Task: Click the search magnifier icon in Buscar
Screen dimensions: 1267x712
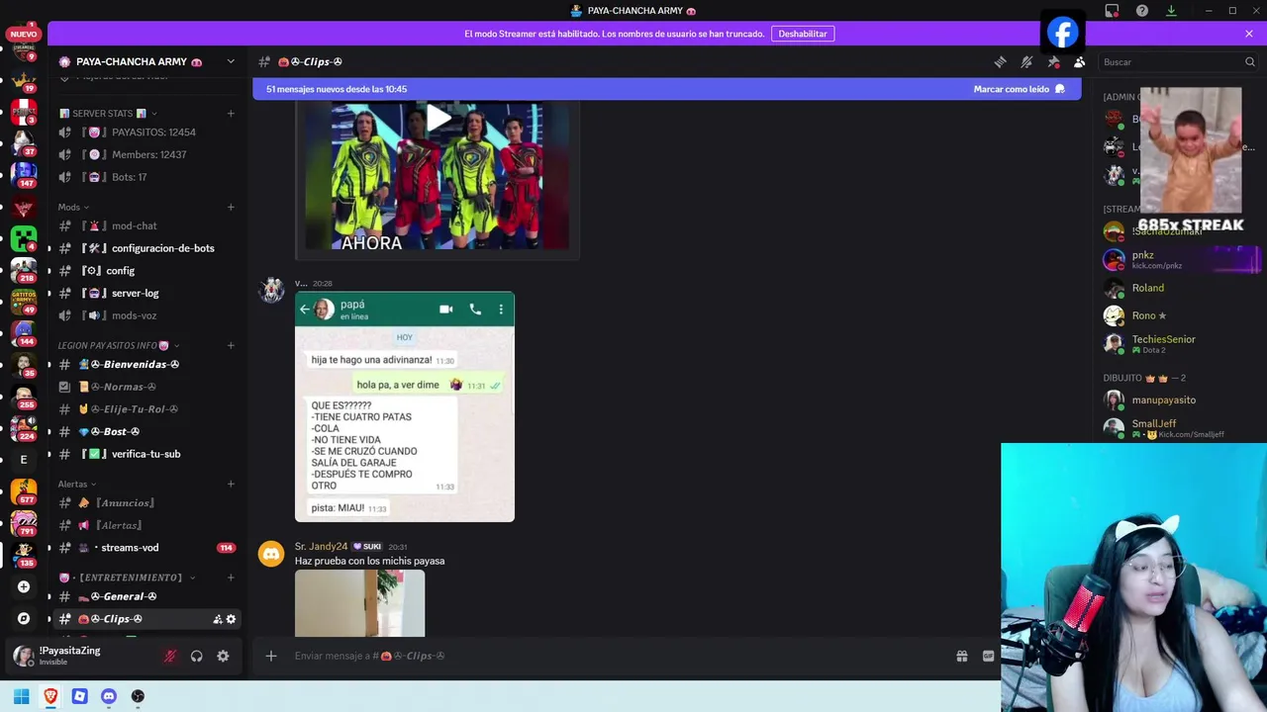Action: 1249,61
